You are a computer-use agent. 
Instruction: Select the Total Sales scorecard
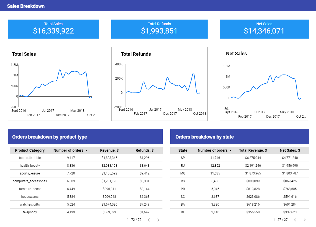[53, 29]
